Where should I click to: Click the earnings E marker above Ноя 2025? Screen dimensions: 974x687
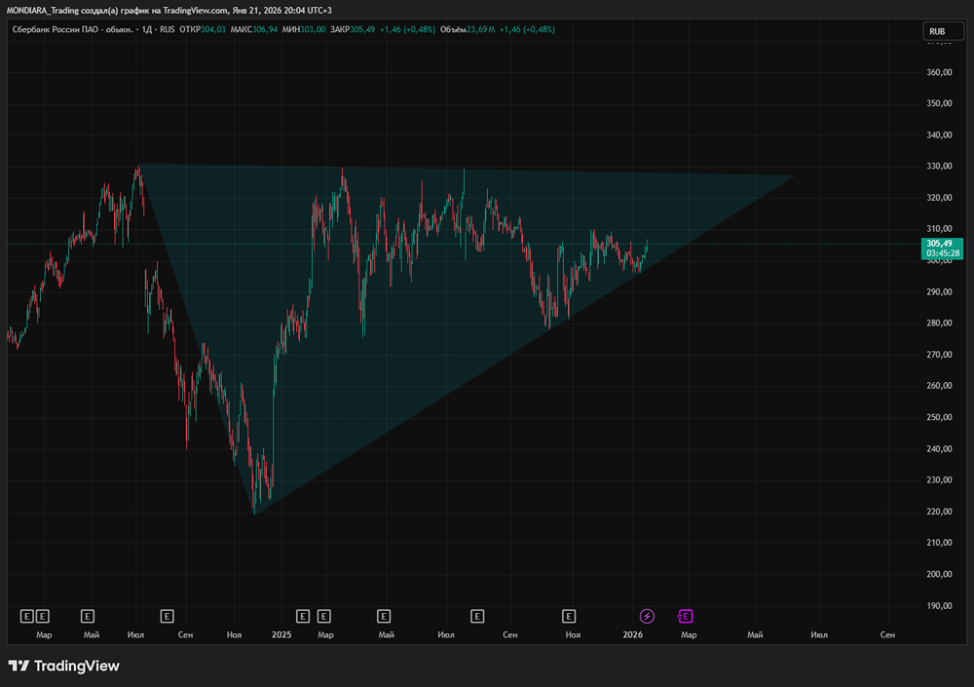[x=569, y=616]
